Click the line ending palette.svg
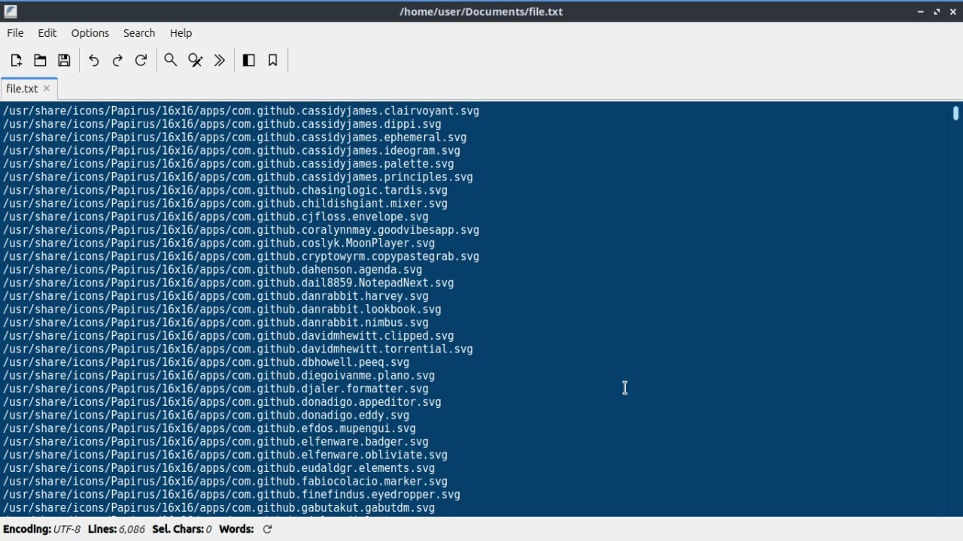The height and width of the screenshot is (541, 963). [229, 164]
